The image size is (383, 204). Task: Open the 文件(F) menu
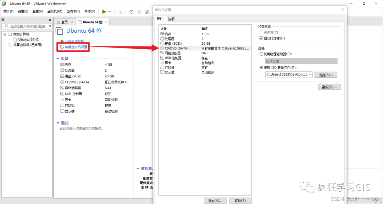pos(9,11)
